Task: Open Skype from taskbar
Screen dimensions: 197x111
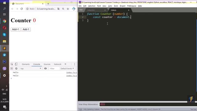Action: (x=4, y=35)
